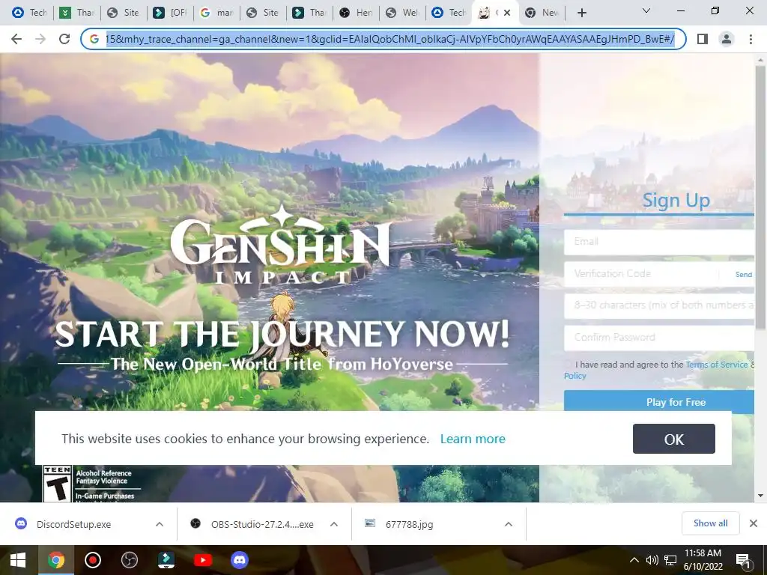This screenshot has width=767, height=575.
Task: Click the Sign Up heading
Action: tap(676, 200)
